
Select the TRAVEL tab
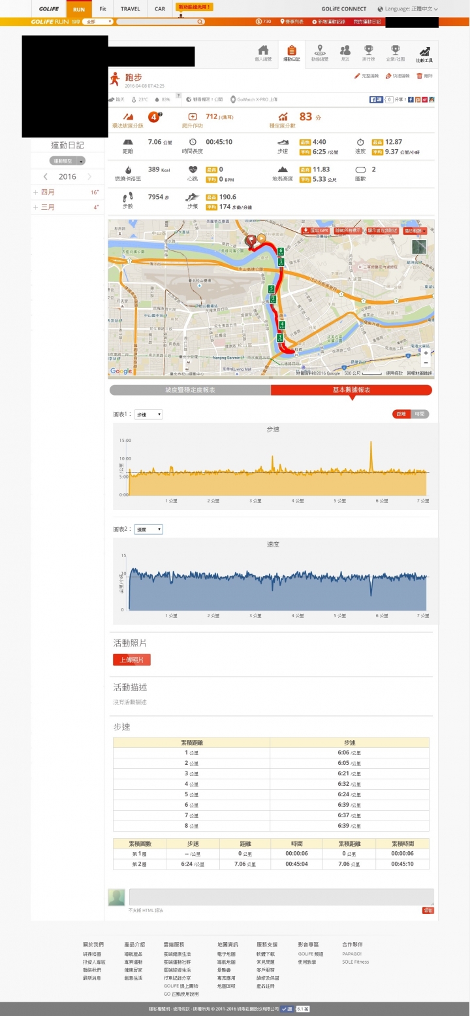pos(131,9)
